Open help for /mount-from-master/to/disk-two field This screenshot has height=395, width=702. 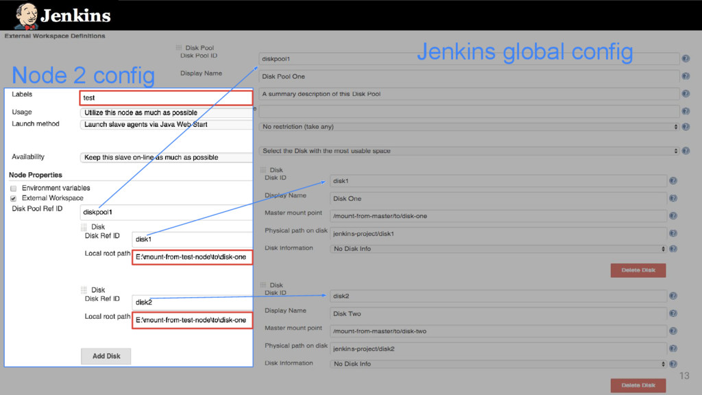[673, 331]
